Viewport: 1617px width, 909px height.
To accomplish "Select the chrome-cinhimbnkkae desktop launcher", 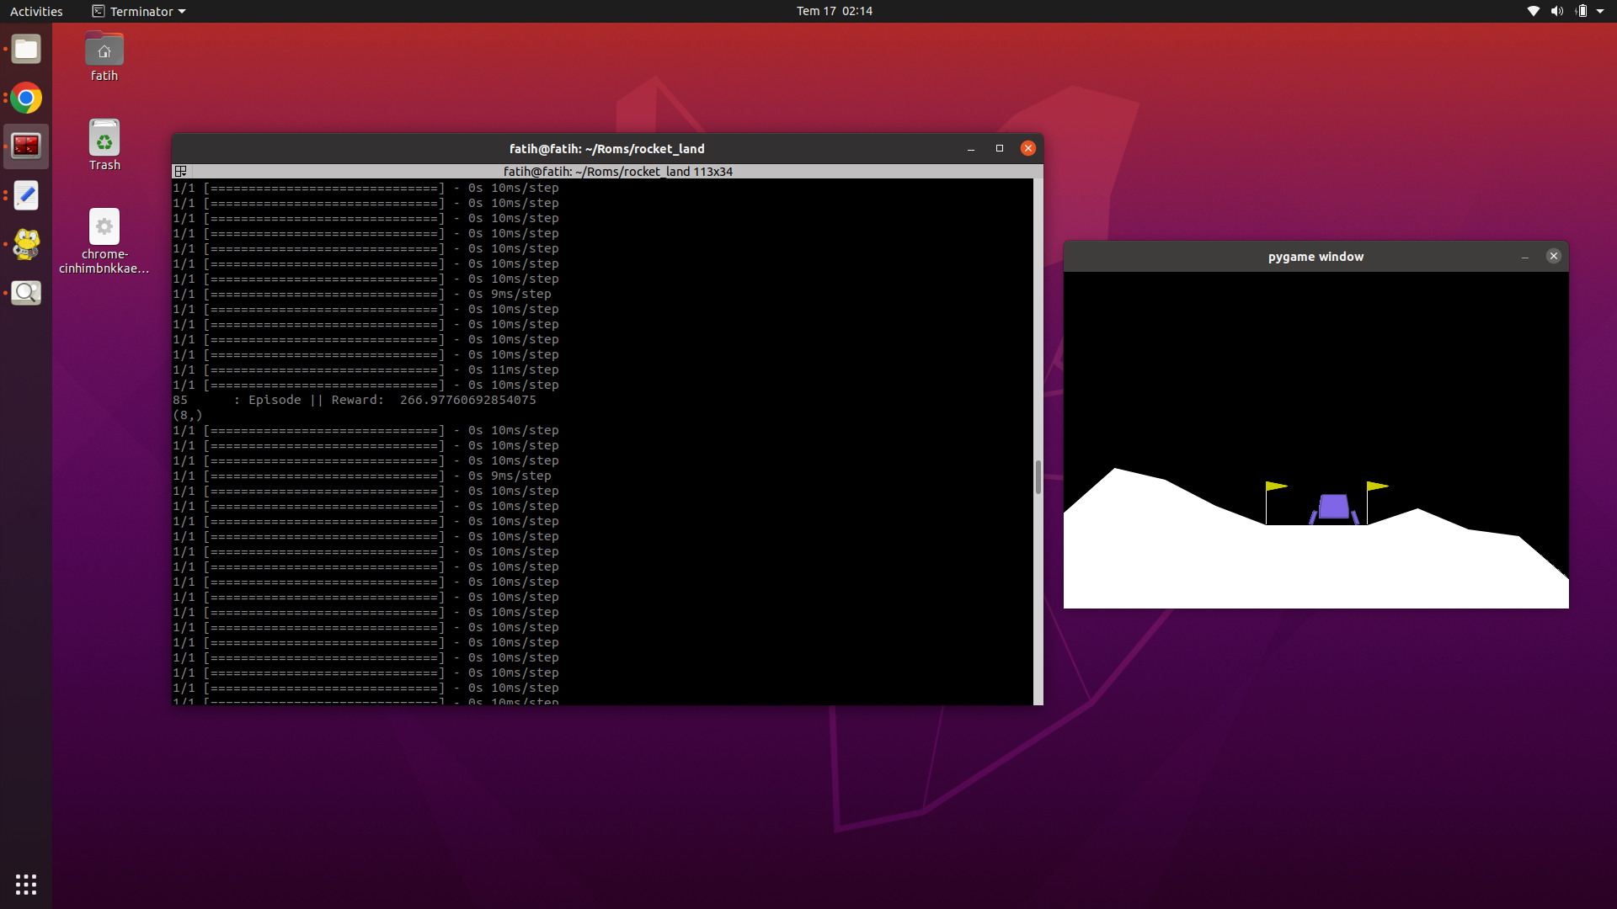I will pos(104,242).
